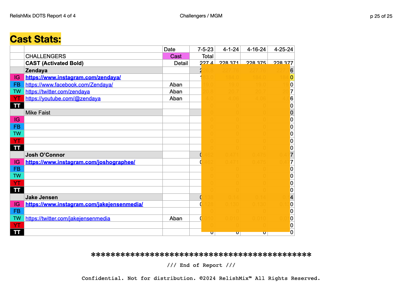The image size is (407, 293).
Task: Open the youtube.com/@zendaya link
Action: [x=63, y=99]
